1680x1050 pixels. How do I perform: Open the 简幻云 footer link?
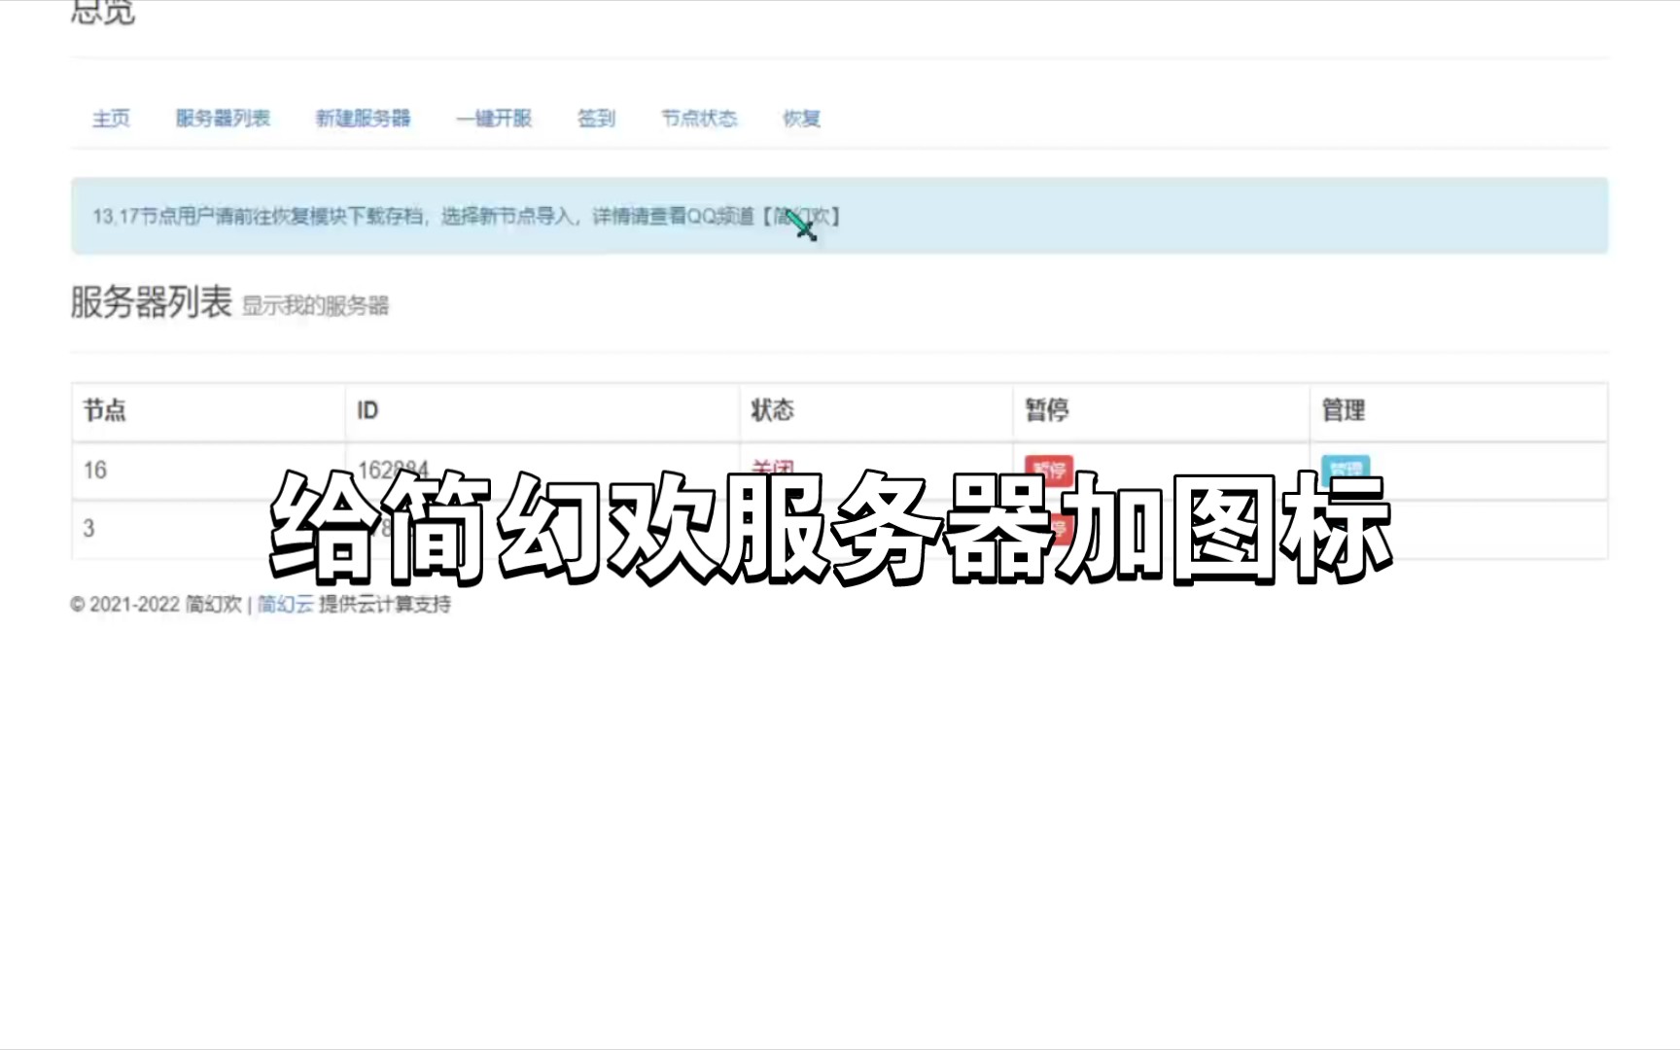[x=285, y=605]
